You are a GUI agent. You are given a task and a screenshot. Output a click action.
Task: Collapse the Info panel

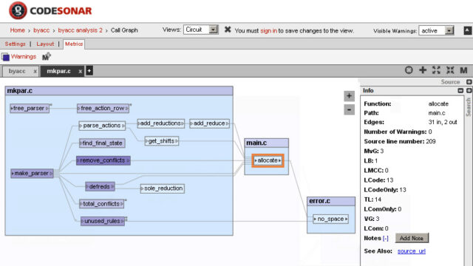coord(460,90)
